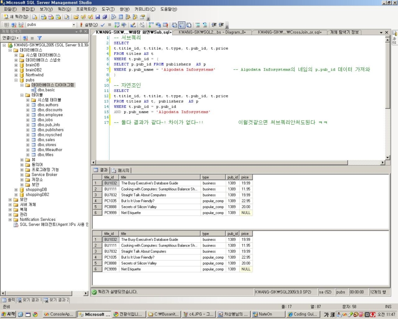Click the Decrease Indent toolbar icon

[214, 25]
